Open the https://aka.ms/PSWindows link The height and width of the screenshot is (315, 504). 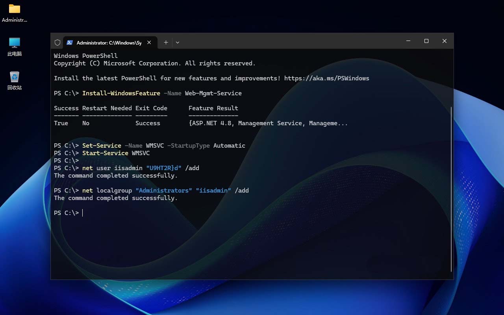point(326,78)
